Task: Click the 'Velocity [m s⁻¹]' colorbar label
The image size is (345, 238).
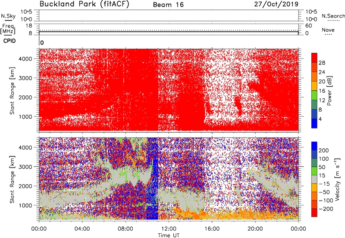Action: (x=338, y=179)
